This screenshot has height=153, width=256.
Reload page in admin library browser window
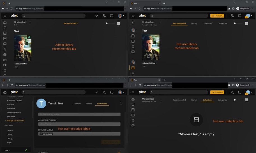(x=11, y=8)
